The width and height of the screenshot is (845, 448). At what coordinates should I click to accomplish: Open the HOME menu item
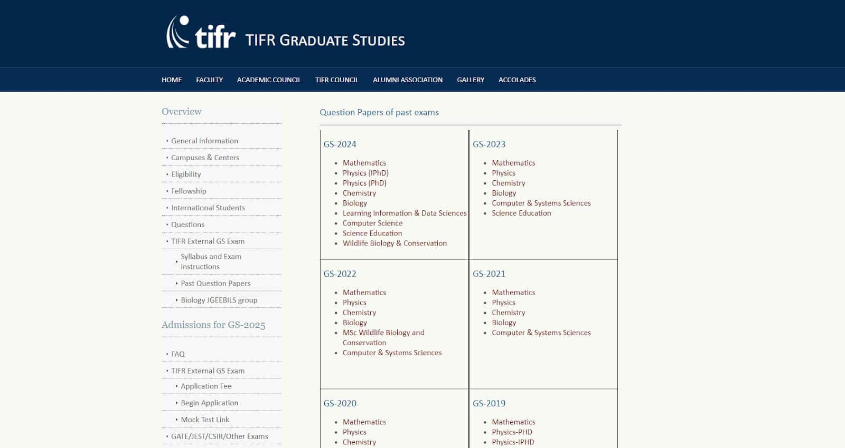pos(172,80)
